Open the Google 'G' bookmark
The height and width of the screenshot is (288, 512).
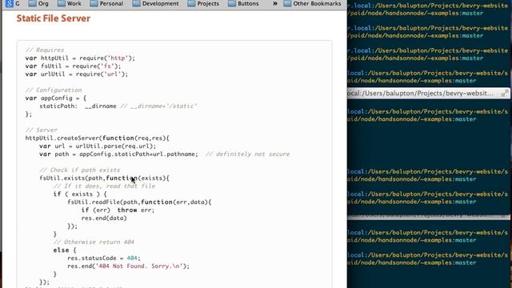[13, 3]
